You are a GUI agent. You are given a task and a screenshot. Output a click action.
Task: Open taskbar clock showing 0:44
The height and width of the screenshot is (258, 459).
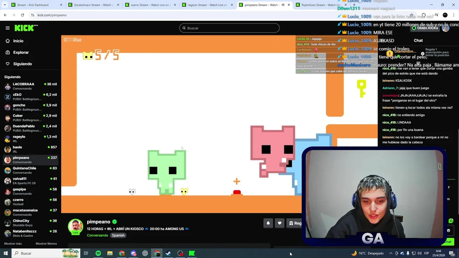tap(439, 253)
